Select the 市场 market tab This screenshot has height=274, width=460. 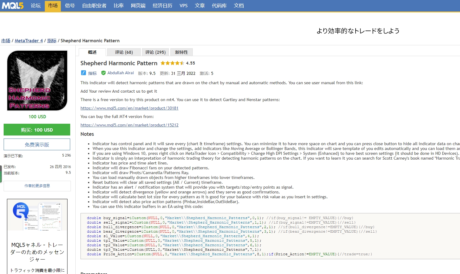click(x=53, y=6)
